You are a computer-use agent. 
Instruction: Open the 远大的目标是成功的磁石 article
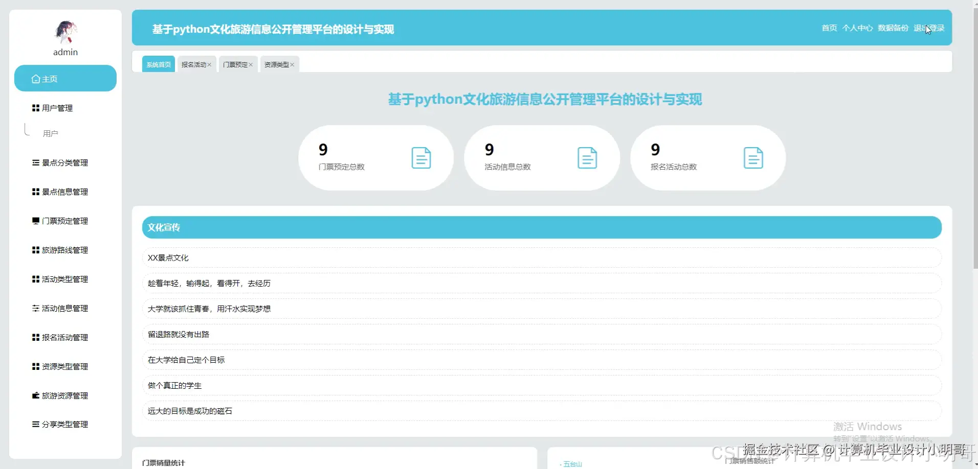(542, 411)
